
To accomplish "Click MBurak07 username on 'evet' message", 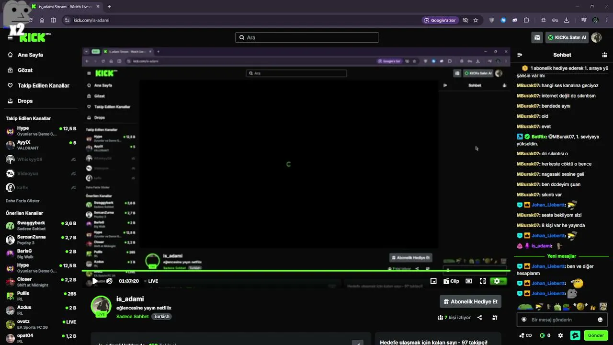I will coord(528,126).
